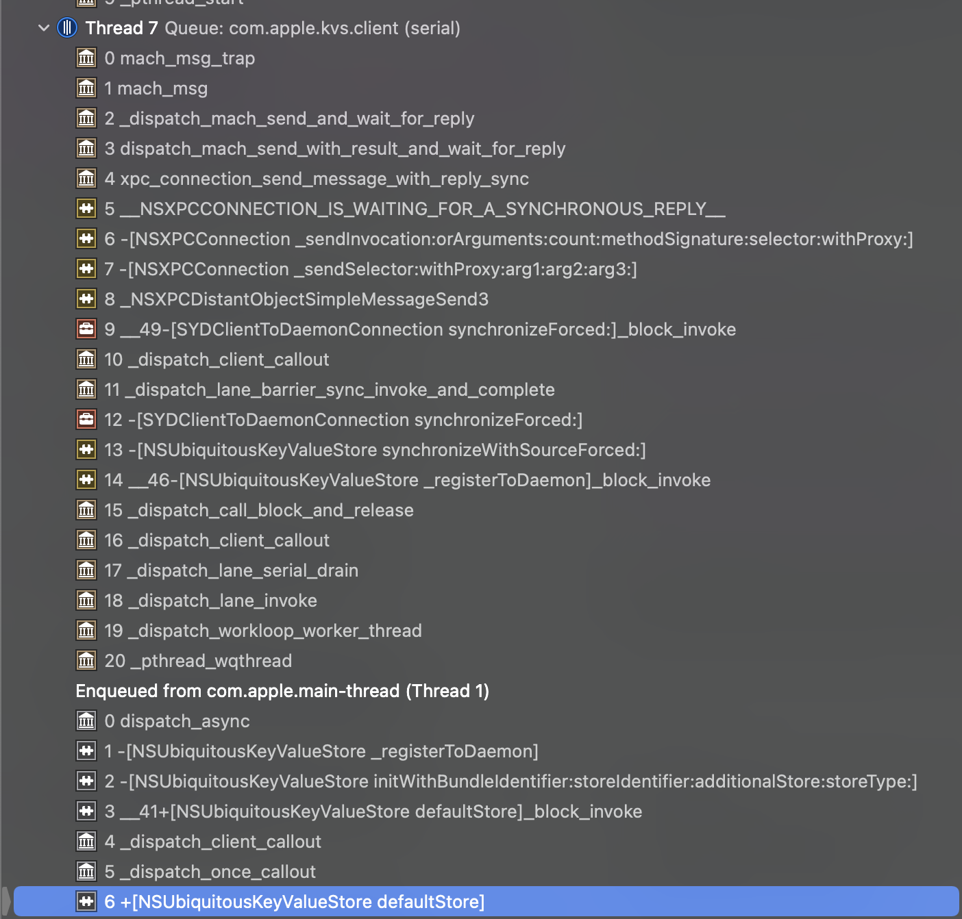Click framework icon beside NSXPCCONNECTION_IS_WAITING frame
Screen dimensions: 962x919
(86, 209)
